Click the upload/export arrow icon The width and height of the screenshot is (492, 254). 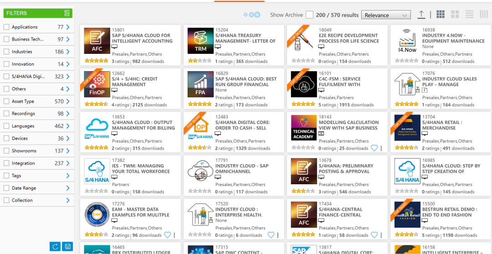point(421,15)
